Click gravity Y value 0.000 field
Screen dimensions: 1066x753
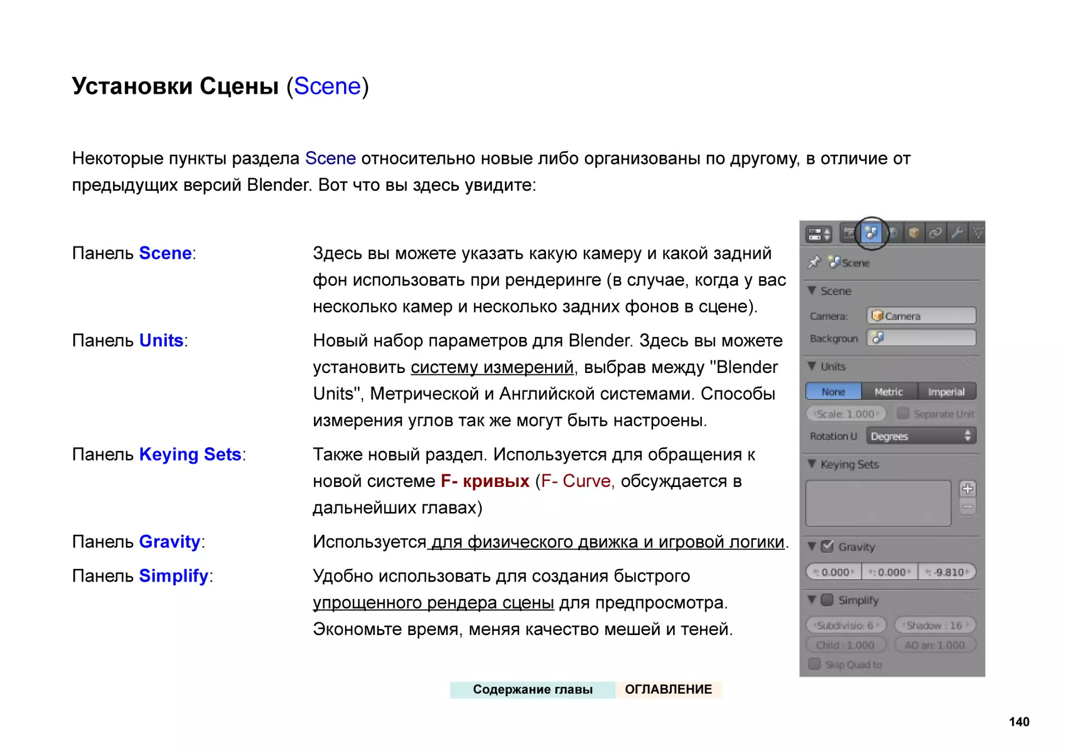(x=890, y=572)
